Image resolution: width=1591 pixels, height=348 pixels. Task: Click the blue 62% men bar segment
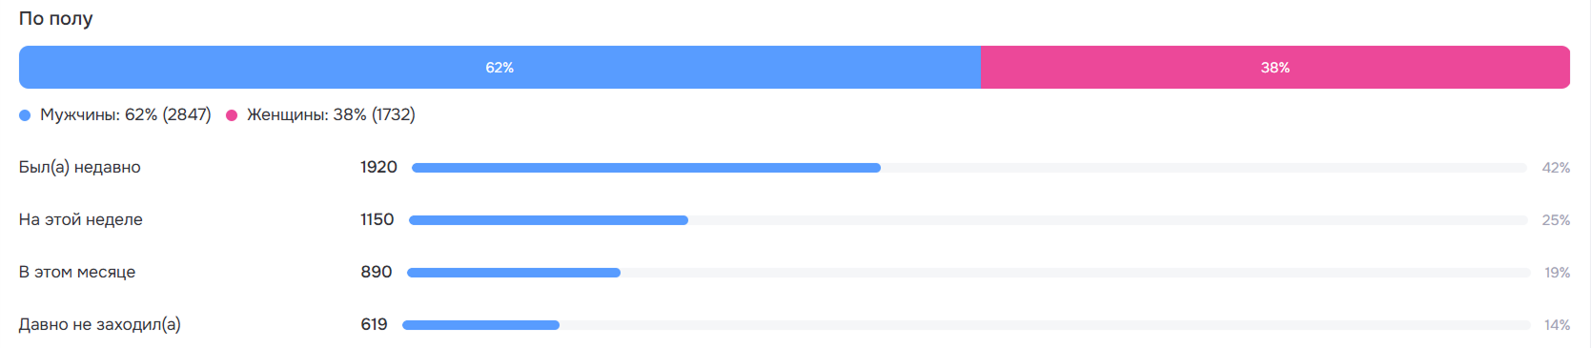[x=500, y=68]
